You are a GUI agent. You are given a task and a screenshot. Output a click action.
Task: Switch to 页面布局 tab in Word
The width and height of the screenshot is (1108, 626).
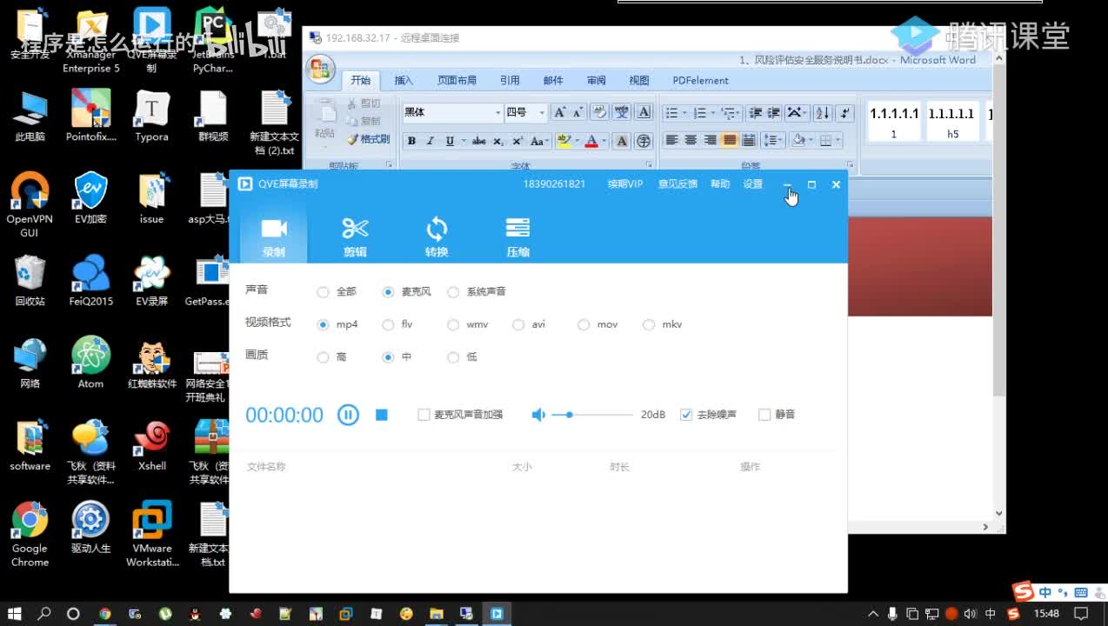pos(457,80)
